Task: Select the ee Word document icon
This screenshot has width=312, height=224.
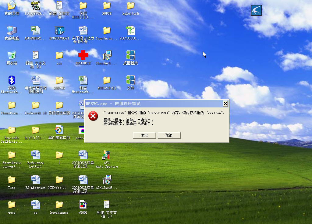Action: [x=35, y=208]
